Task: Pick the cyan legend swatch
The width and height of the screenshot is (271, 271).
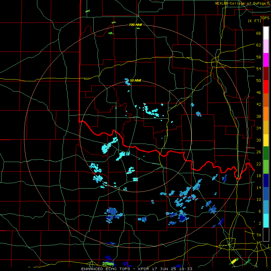Action: pyautogui.click(x=266, y=221)
